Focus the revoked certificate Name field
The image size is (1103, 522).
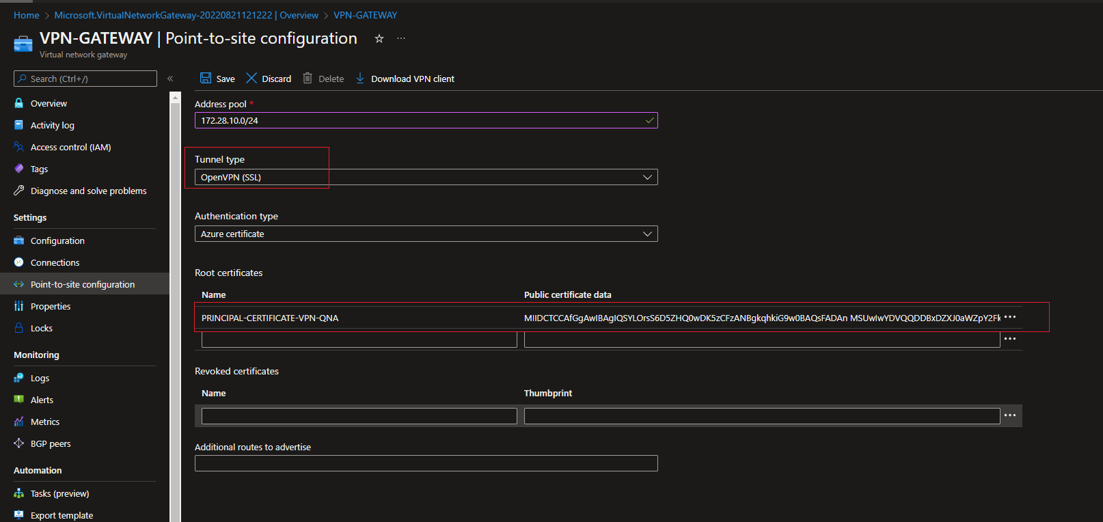pos(359,416)
